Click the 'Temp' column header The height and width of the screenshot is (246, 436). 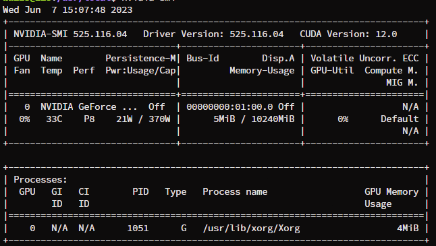(x=51, y=71)
